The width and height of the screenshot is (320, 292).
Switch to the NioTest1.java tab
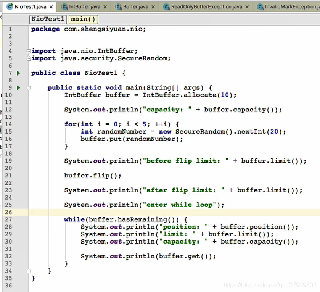[30, 7]
